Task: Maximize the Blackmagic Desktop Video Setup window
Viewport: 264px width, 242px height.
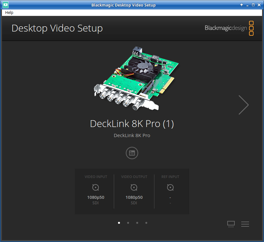Action: coord(253,5)
